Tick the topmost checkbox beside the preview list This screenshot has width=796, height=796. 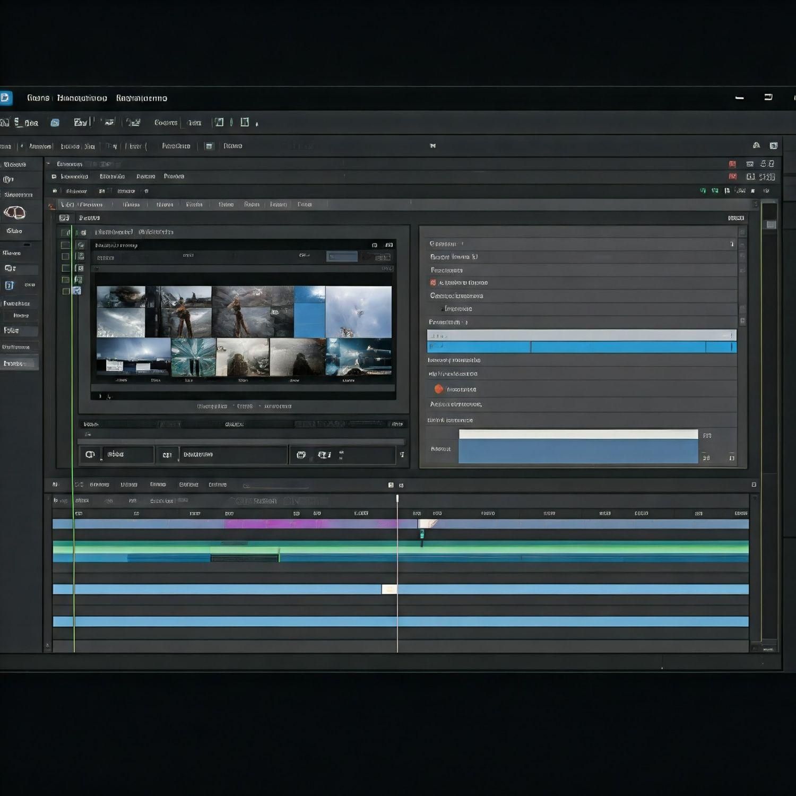click(x=65, y=233)
